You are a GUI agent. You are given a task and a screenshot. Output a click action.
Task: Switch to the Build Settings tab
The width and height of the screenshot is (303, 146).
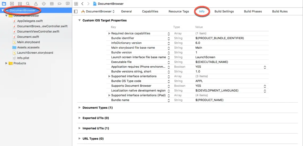click(x=224, y=11)
